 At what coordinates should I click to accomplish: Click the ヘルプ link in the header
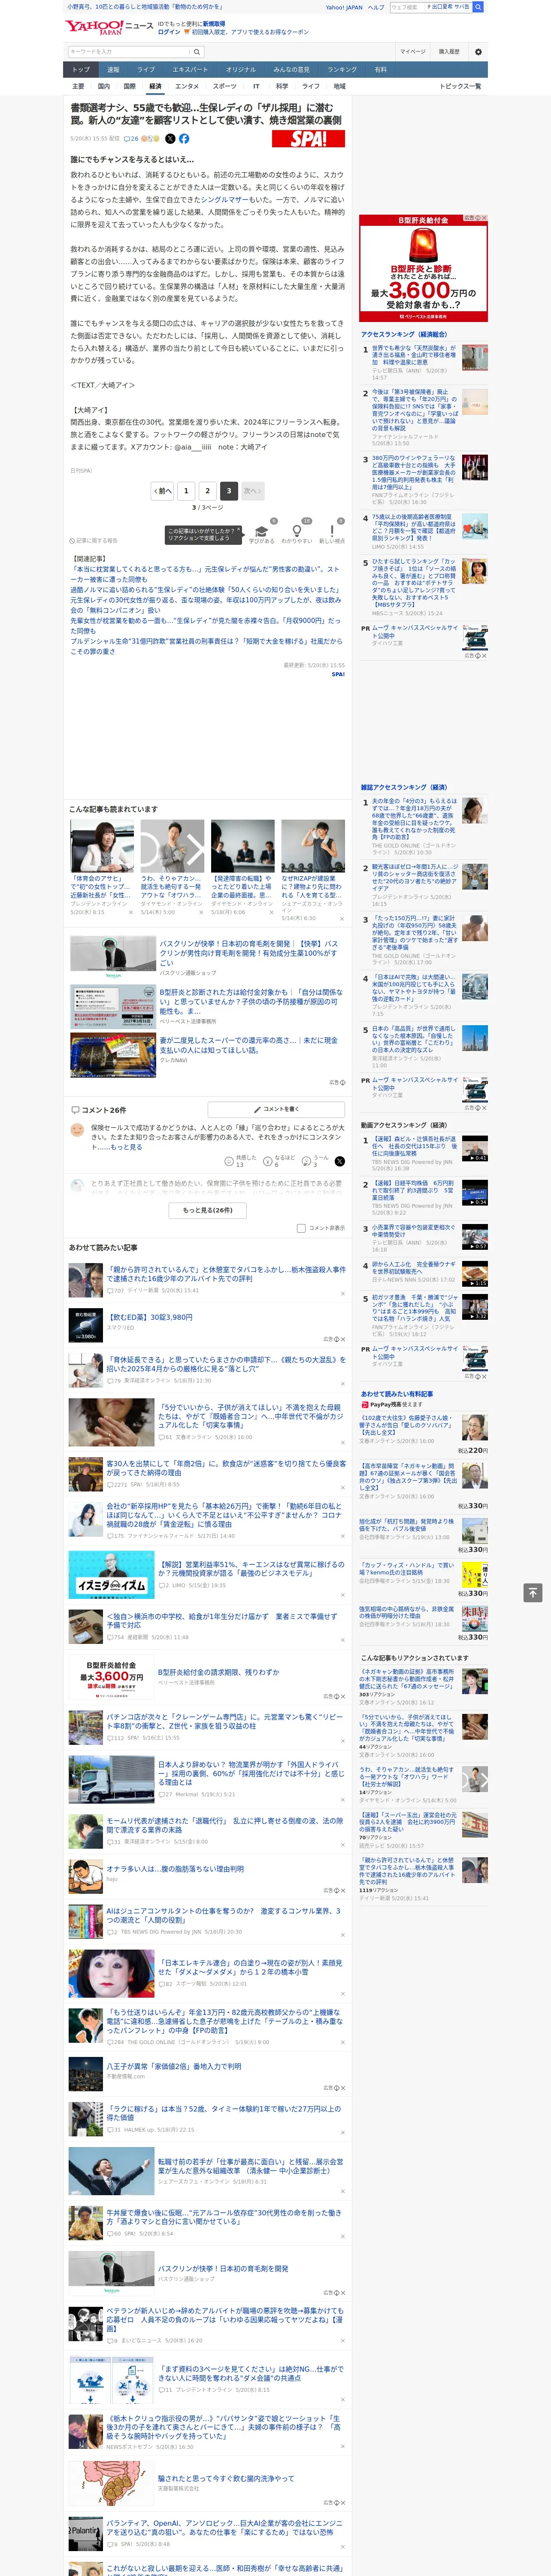(376, 7)
